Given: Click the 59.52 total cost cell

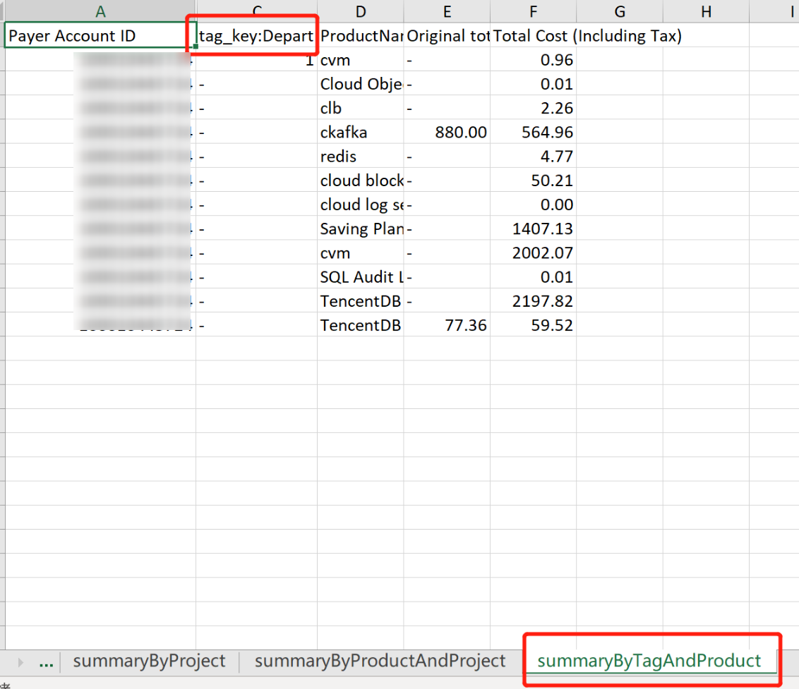Looking at the screenshot, I should pyautogui.click(x=533, y=325).
